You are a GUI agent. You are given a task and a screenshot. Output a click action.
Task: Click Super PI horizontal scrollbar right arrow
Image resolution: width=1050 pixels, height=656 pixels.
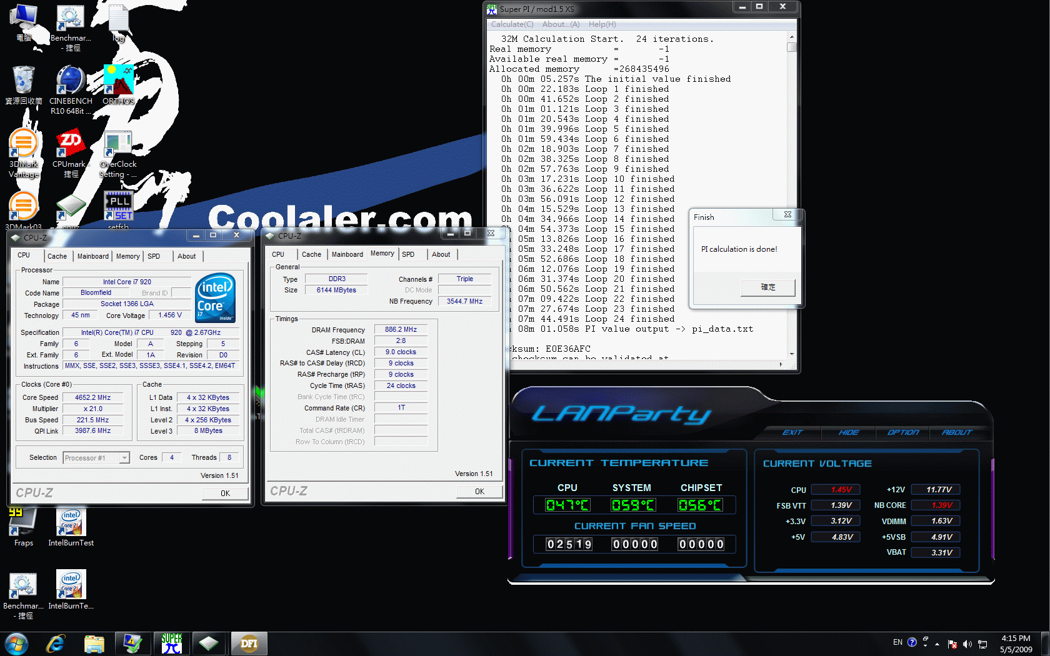click(x=781, y=364)
